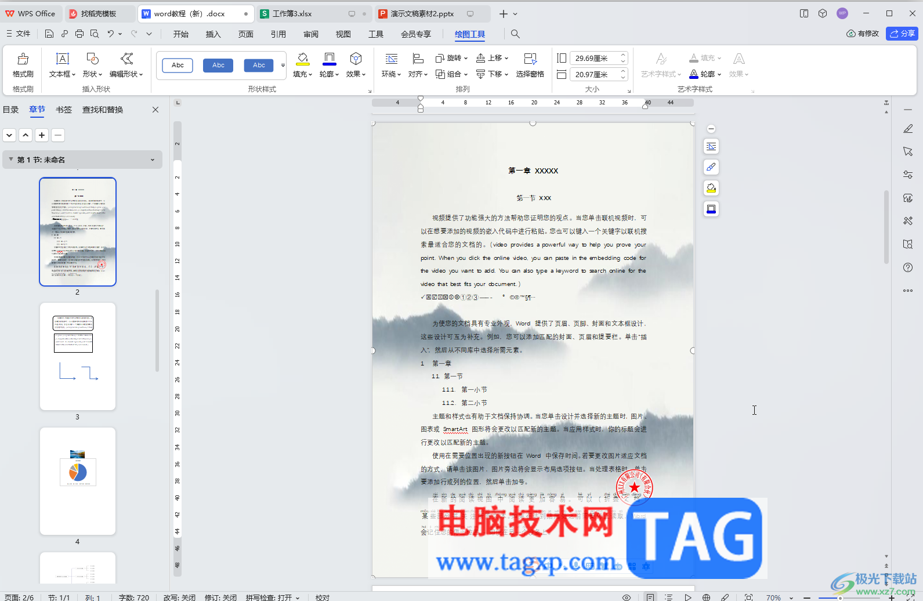The image size is (923, 601).
Task: Click the Undo arrow icon
Action: click(110, 34)
